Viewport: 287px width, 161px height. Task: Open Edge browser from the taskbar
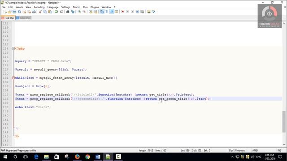[x=36, y=157]
